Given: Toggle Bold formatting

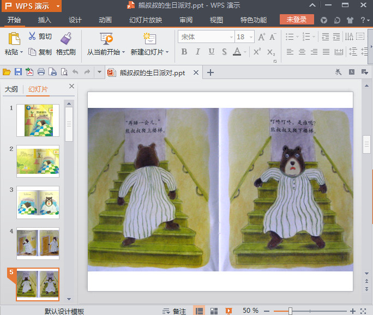Looking at the screenshot, I should pos(184,52).
